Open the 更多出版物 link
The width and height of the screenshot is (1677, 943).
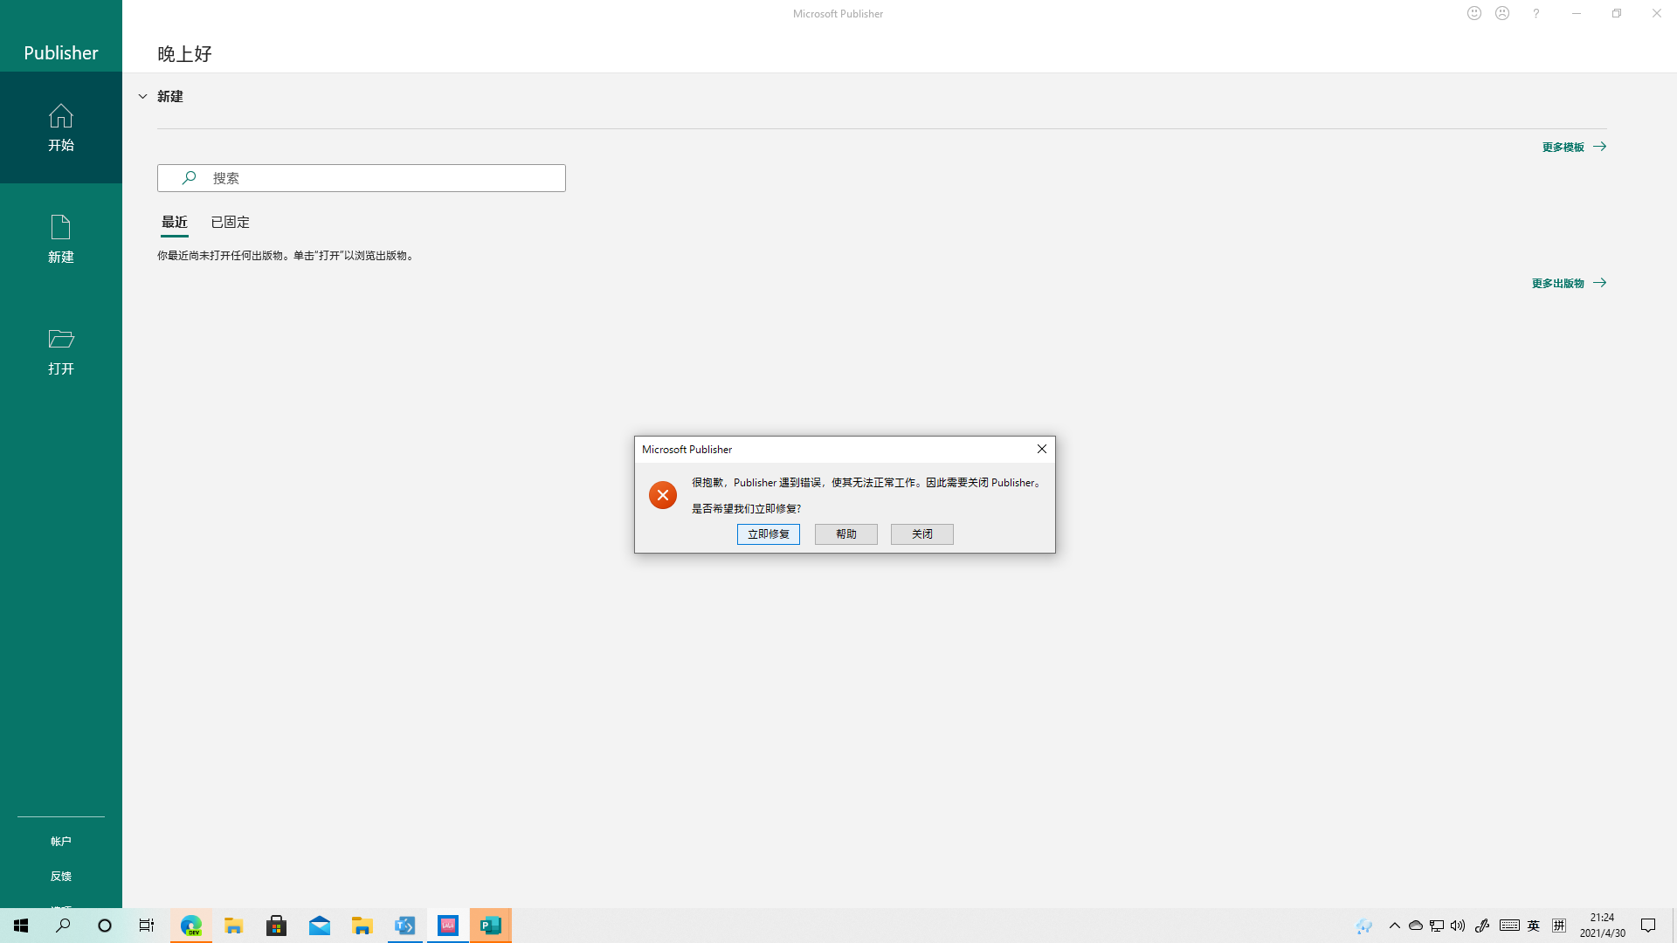coord(1569,283)
